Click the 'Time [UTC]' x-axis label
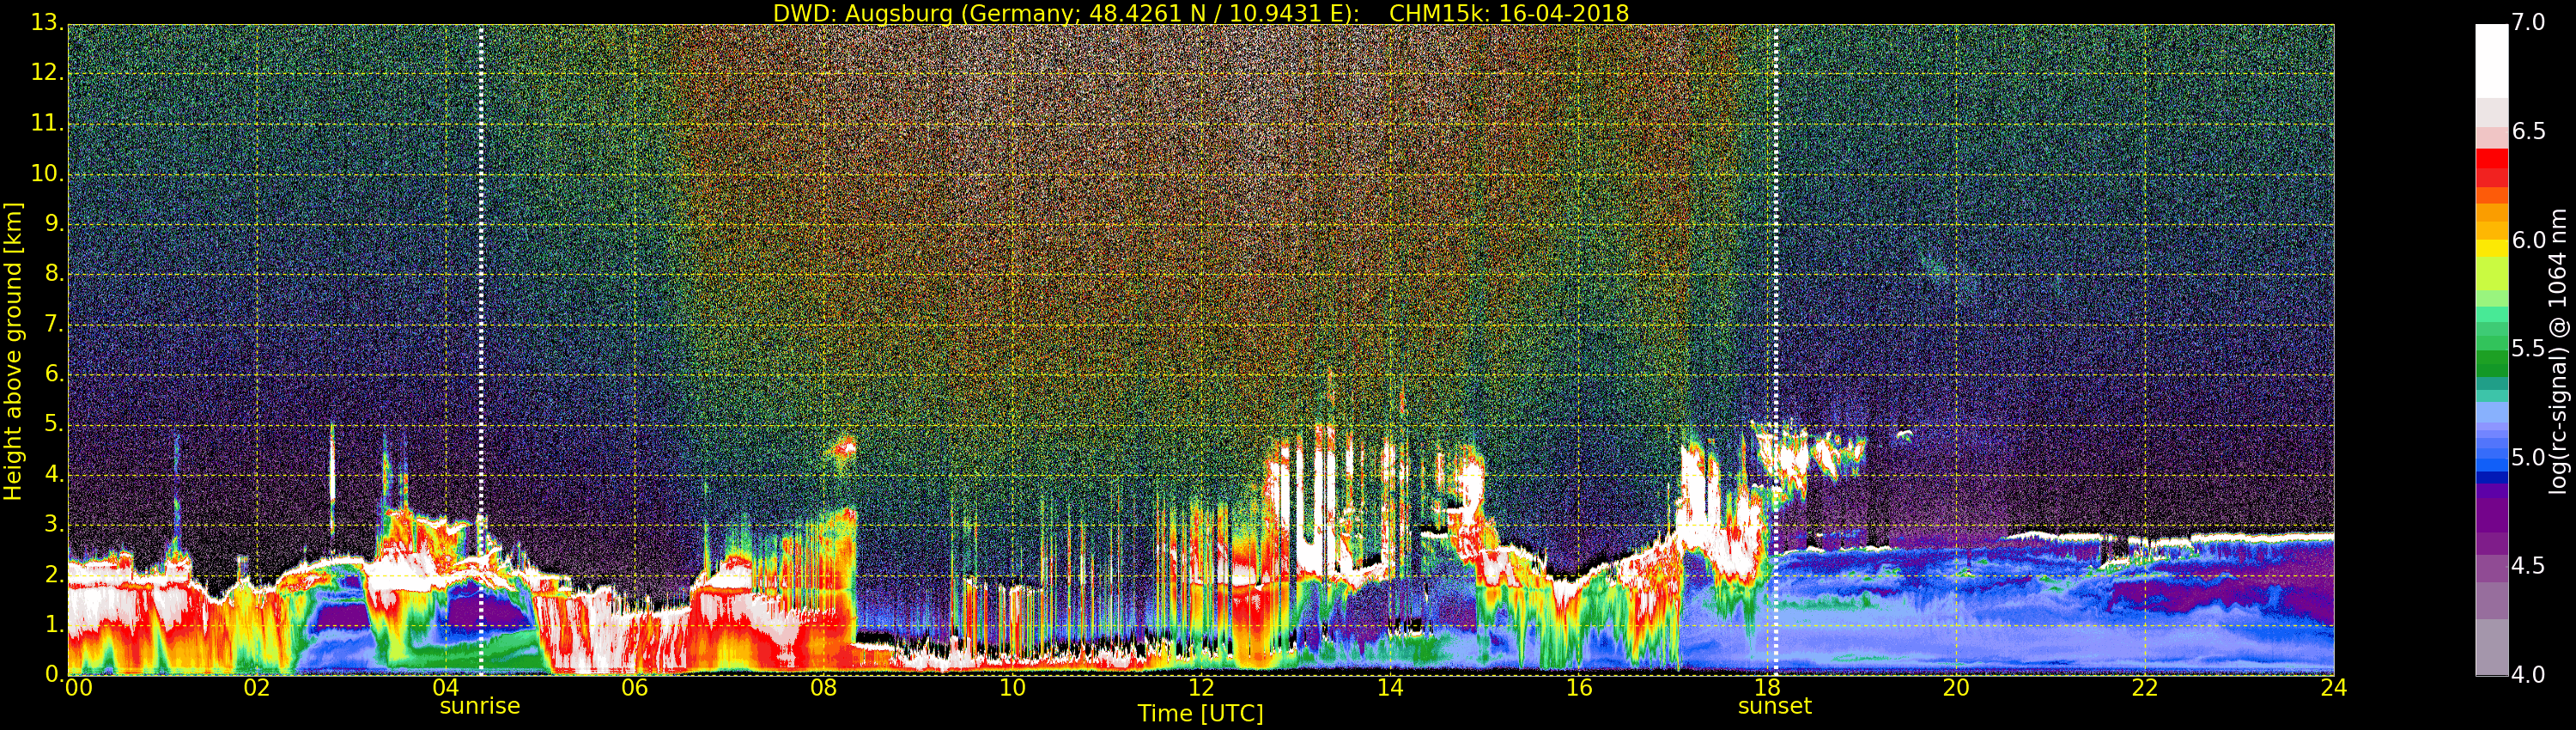 click(x=1200, y=714)
